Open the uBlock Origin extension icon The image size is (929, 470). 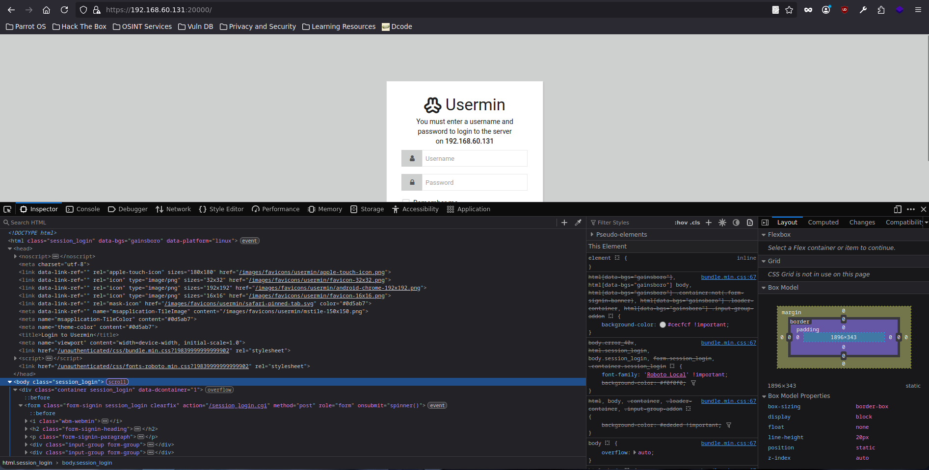pyautogui.click(x=845, y=10)
